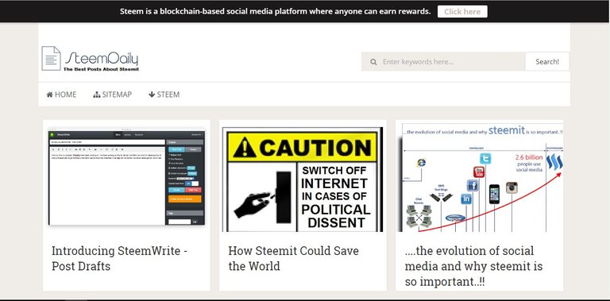Click the 'Click here' banner button
610x301 pixels.
pos(462,12)
